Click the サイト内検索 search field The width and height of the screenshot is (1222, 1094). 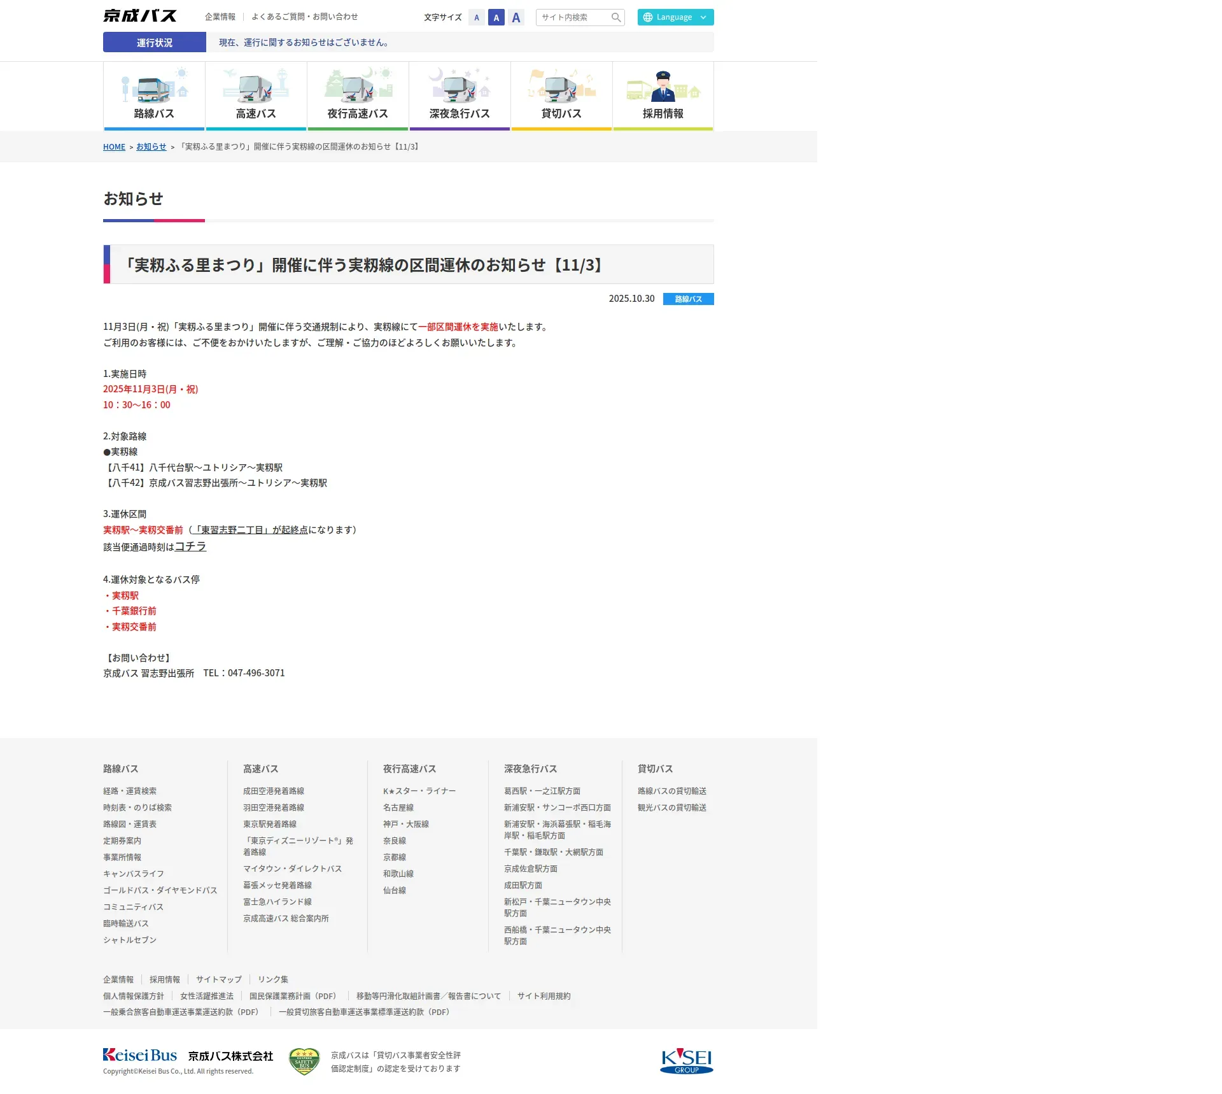573,17
